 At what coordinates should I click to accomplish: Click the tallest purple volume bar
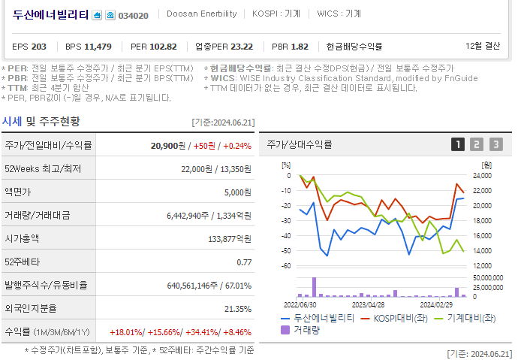coord(314,287)
